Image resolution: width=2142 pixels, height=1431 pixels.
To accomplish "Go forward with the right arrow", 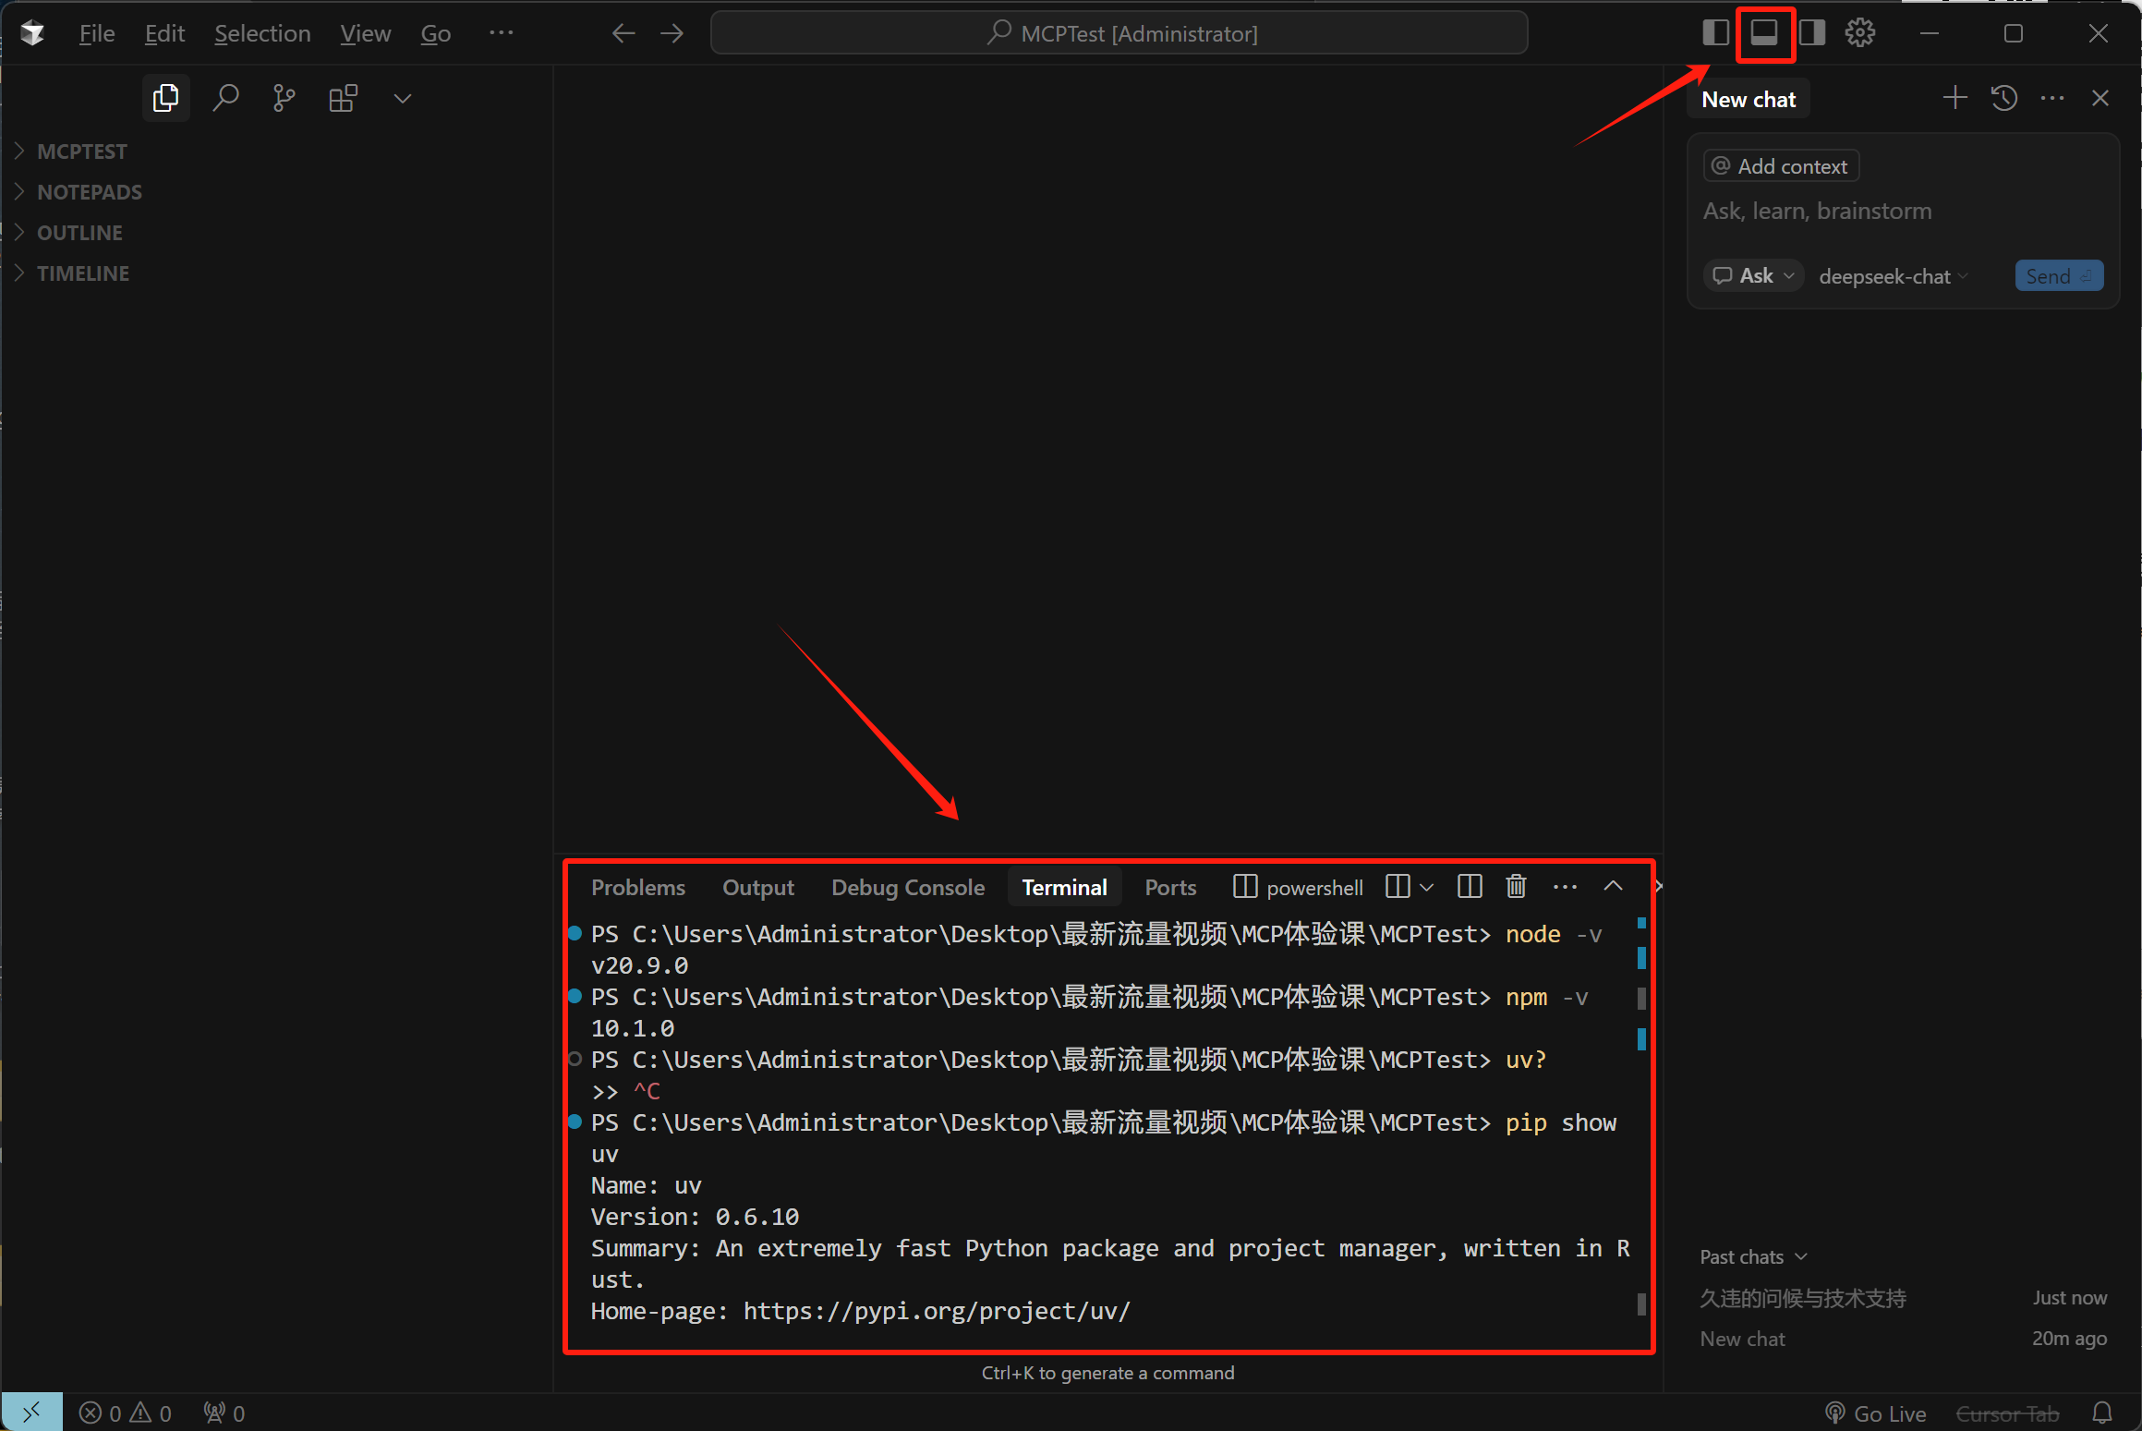I will tap(672, 33).
